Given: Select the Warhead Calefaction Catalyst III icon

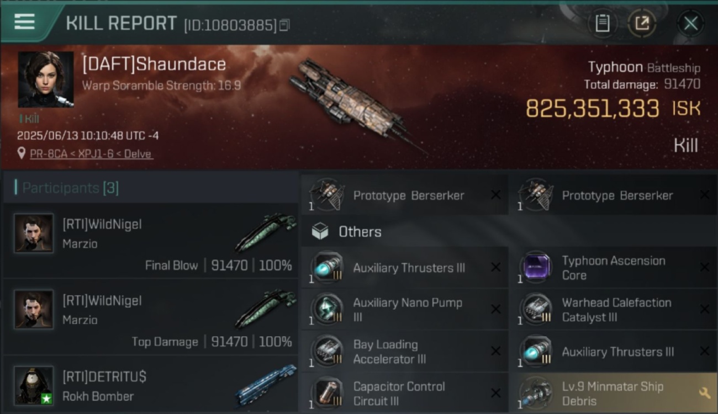Looking at the screenshot, I should coord(536,309).
